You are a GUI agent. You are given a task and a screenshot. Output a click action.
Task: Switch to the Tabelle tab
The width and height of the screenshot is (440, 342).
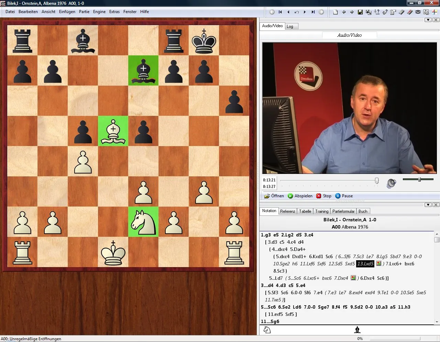click(x=305, y=211)
